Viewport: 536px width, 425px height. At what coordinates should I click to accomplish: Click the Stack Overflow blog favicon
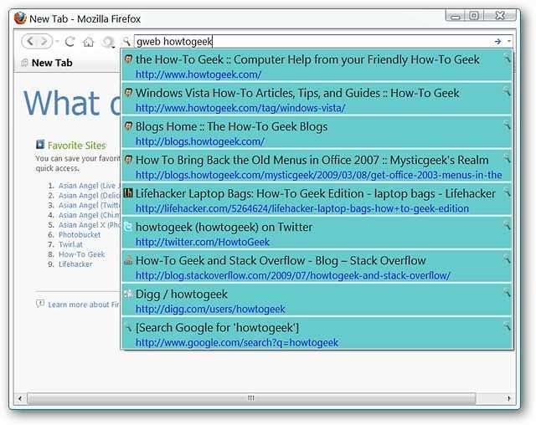128,260
